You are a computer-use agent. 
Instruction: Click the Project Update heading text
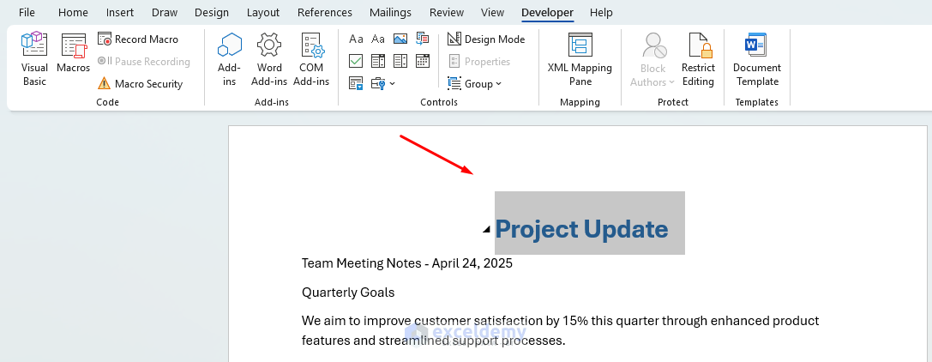point(581,229)
